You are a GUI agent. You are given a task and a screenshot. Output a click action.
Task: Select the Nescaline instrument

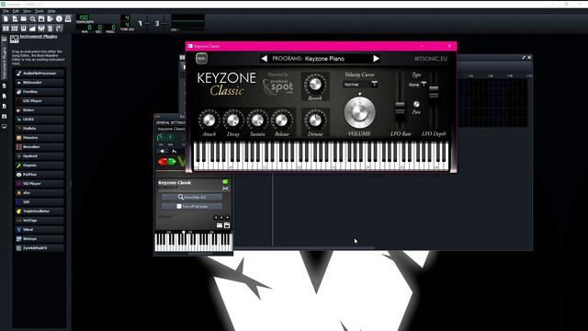(x=40, y=147)
